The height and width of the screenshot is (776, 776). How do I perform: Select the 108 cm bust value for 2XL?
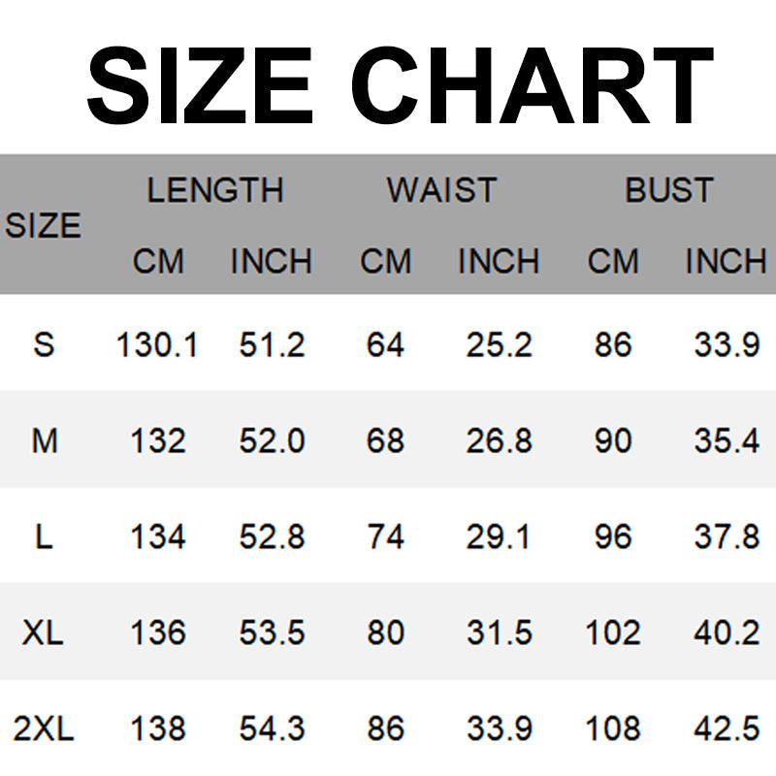tap(613, 728)
